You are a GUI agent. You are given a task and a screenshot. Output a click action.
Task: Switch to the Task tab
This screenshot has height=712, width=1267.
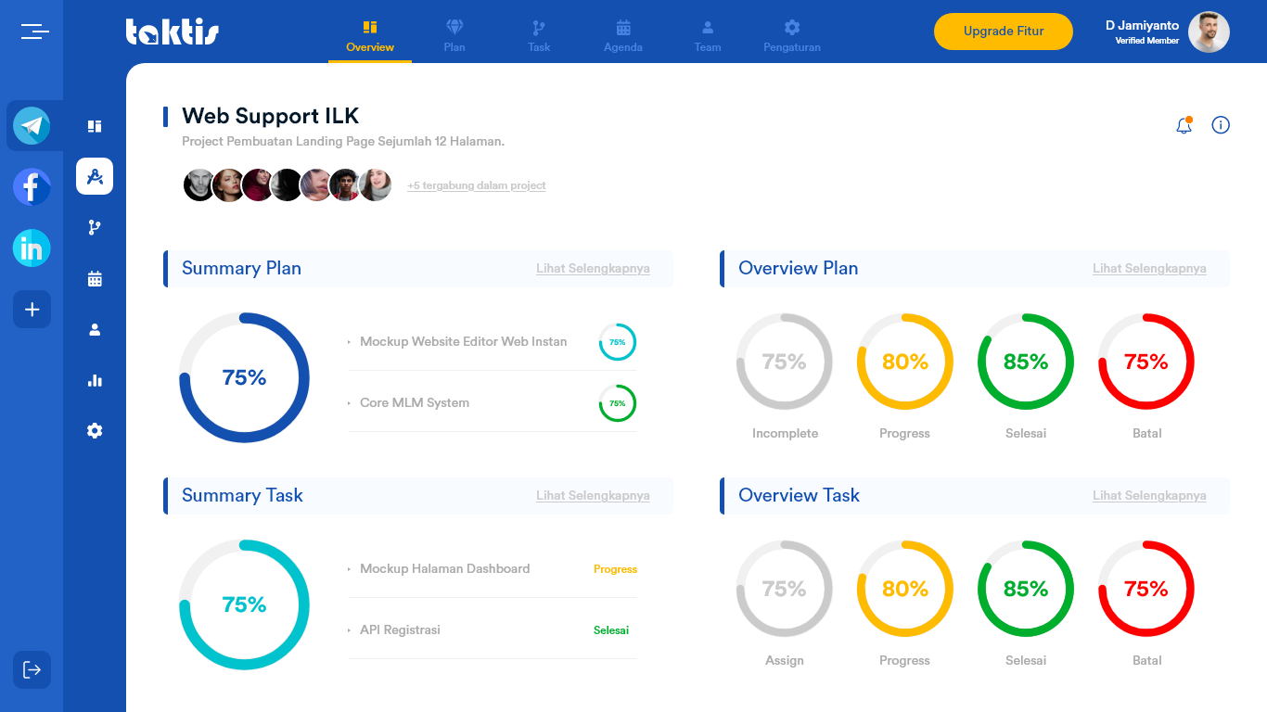[x=539, y=37]
